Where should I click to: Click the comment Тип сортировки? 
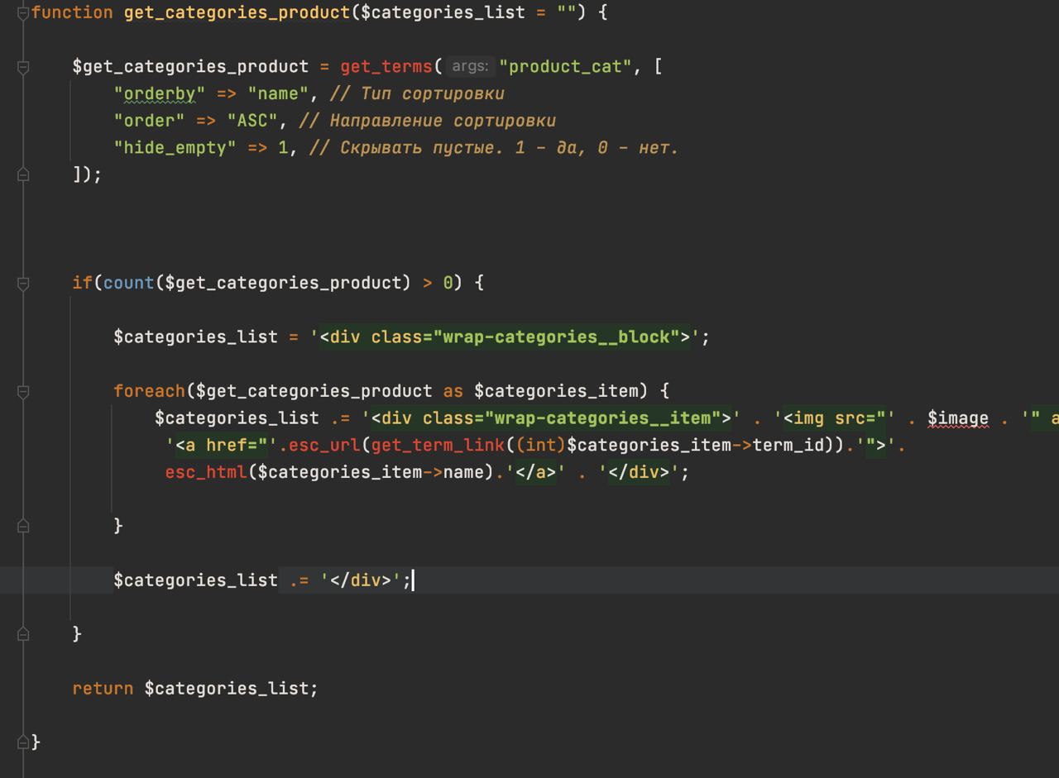coord(417,93)
